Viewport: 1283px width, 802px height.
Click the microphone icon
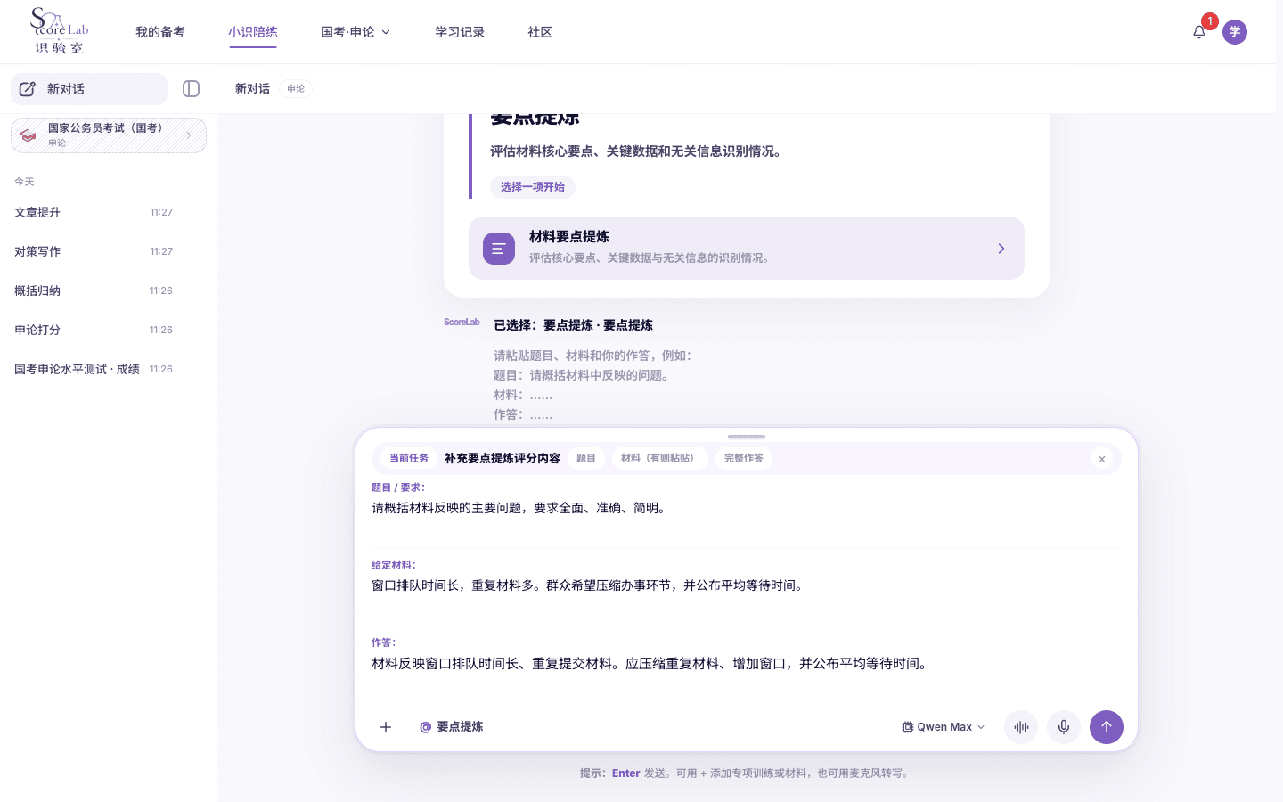(x=1064, y=727)
